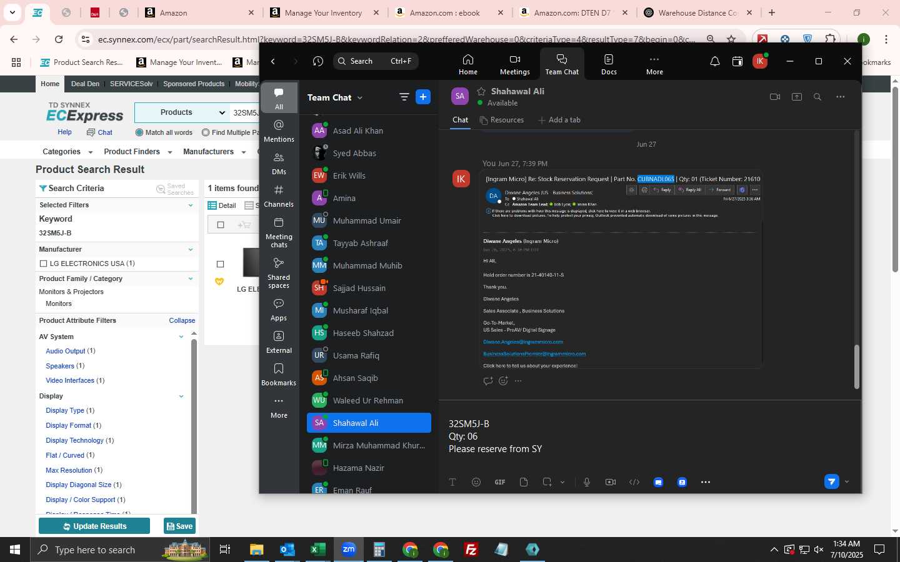The image size is (900, 562).
Task: Open Mentions in Zoom sidebar
Action: (279, 131)
